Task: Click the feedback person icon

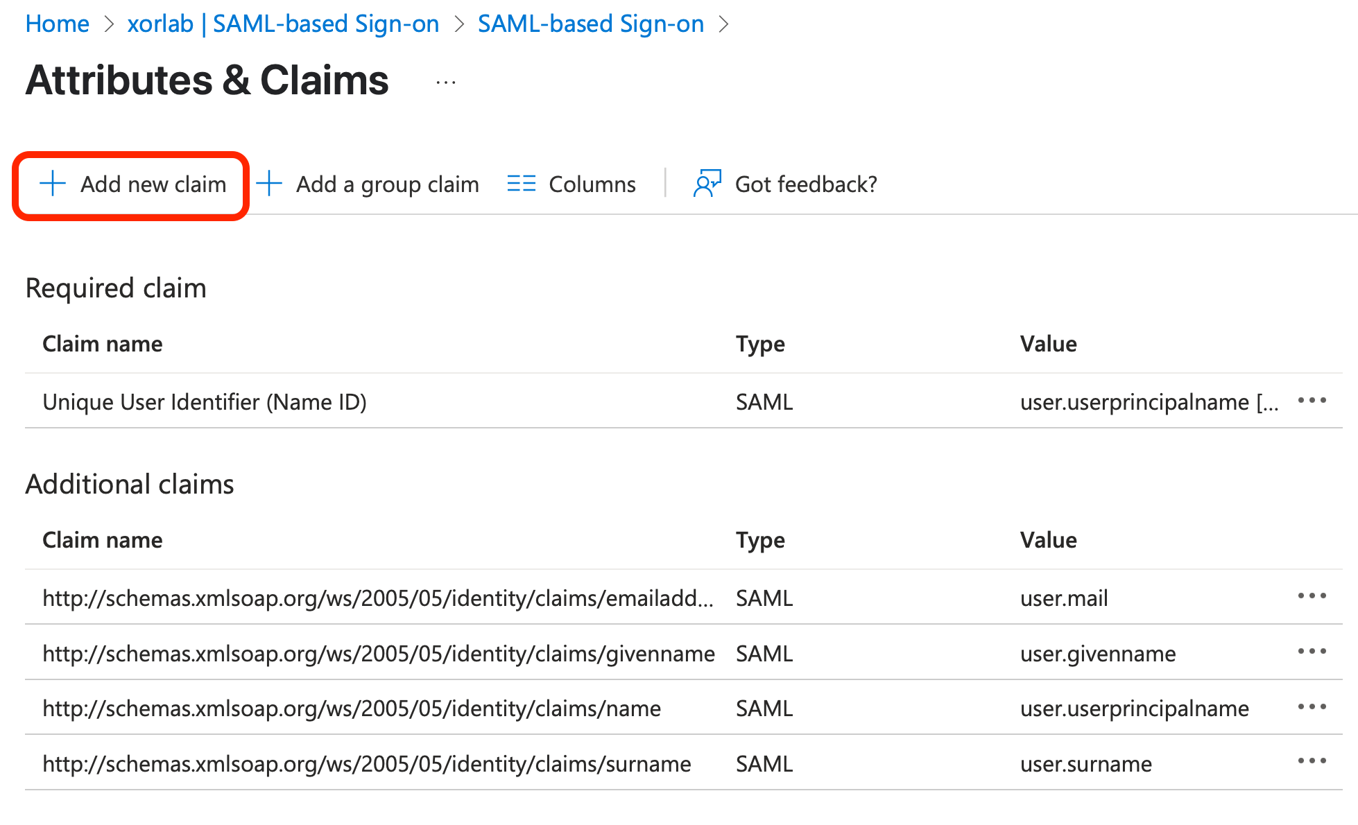Action: (x=707, y=184)
